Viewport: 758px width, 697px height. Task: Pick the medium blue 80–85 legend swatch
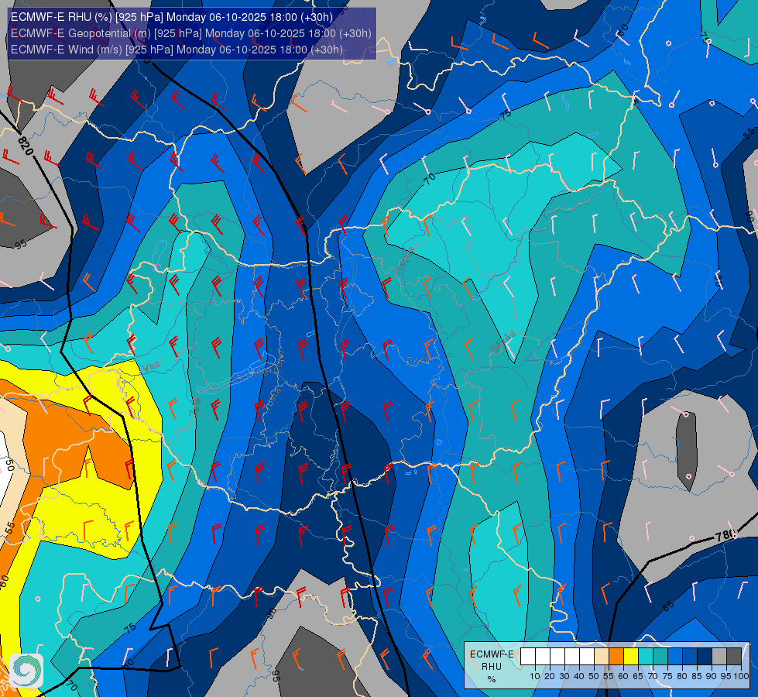[690, 656]
